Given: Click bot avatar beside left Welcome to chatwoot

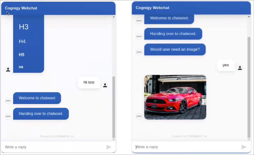Looking at the screenshot, I should (x=8, y=101).
